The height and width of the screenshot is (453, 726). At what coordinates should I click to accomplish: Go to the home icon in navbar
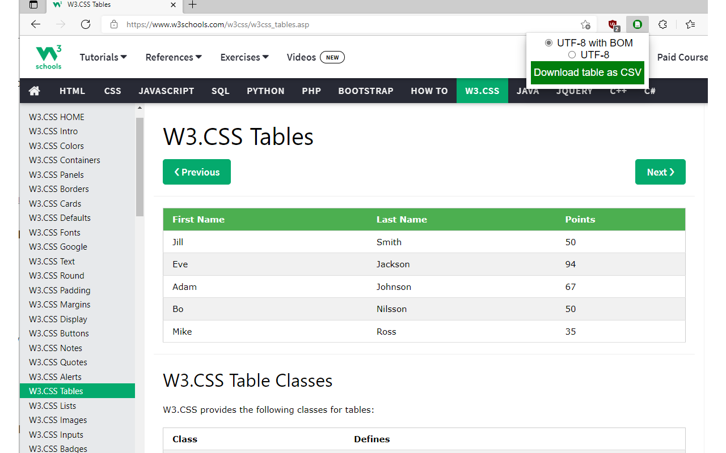[35, 91]
